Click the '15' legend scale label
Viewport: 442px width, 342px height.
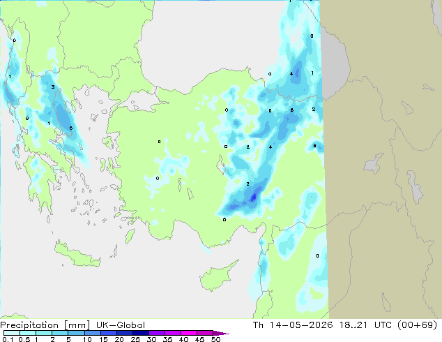click(103, 339)
